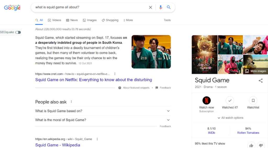Screen dimensions: 268x148
Task: Expand All watch options
Action: point(230,118)
